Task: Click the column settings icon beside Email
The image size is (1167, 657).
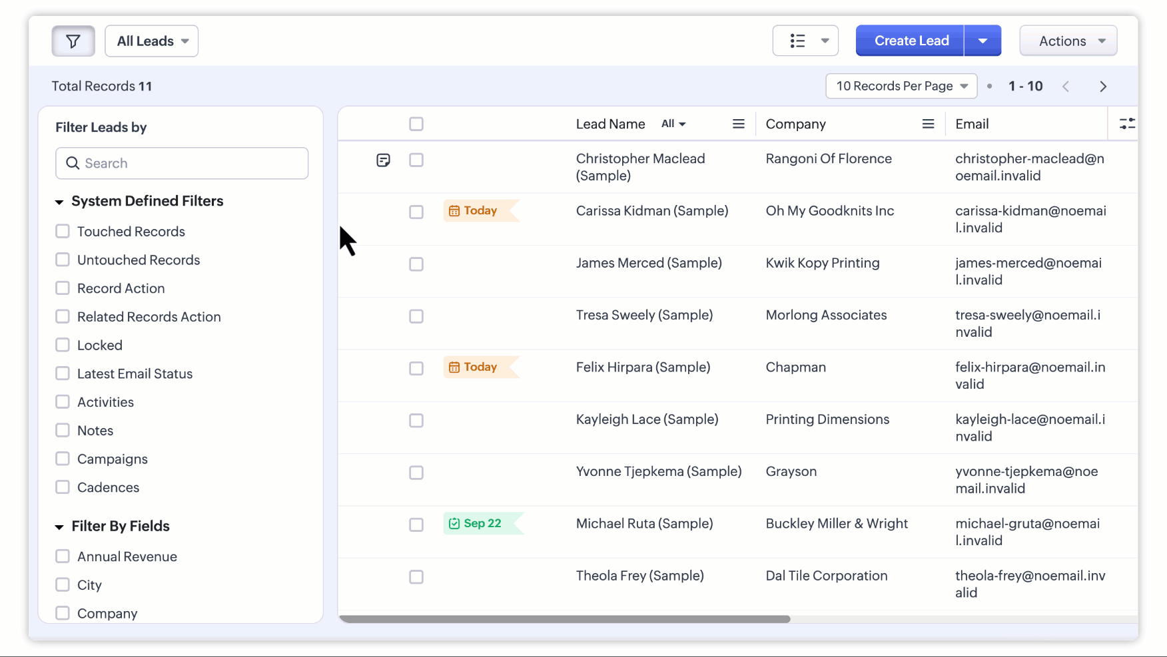Action: click(1126, 124)
